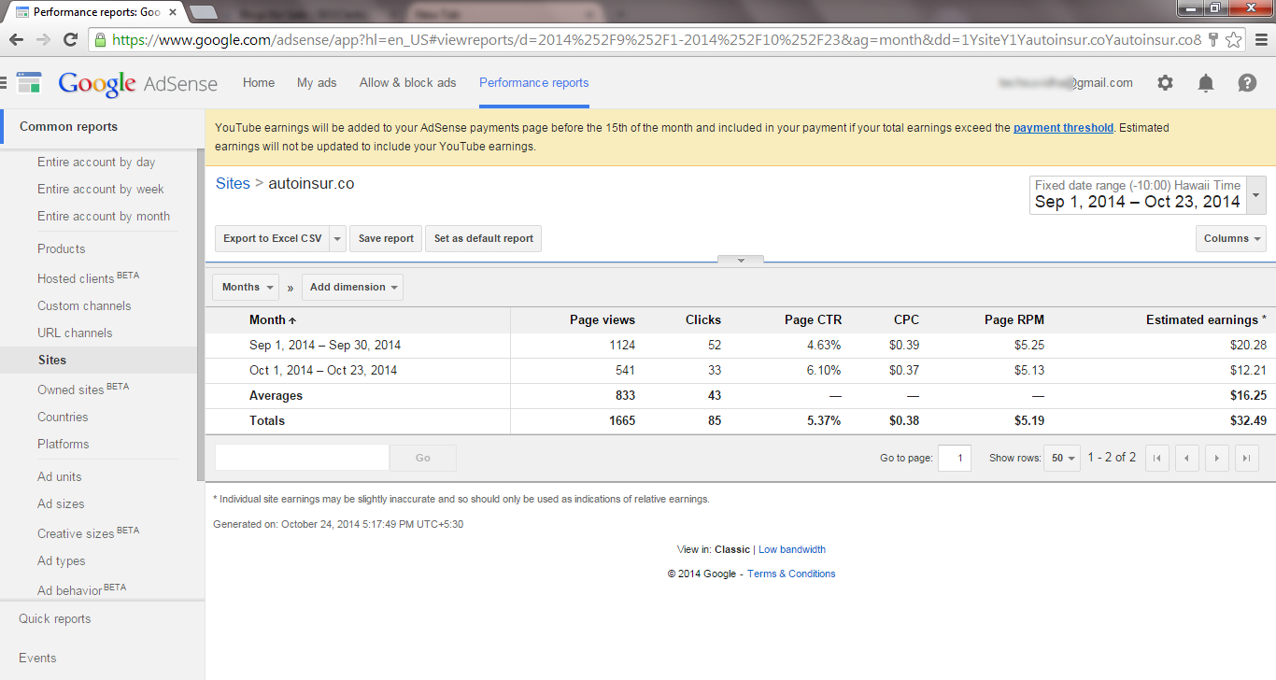Close the Performance reports browser tab

pyautogui.click(x=173, y=12)
